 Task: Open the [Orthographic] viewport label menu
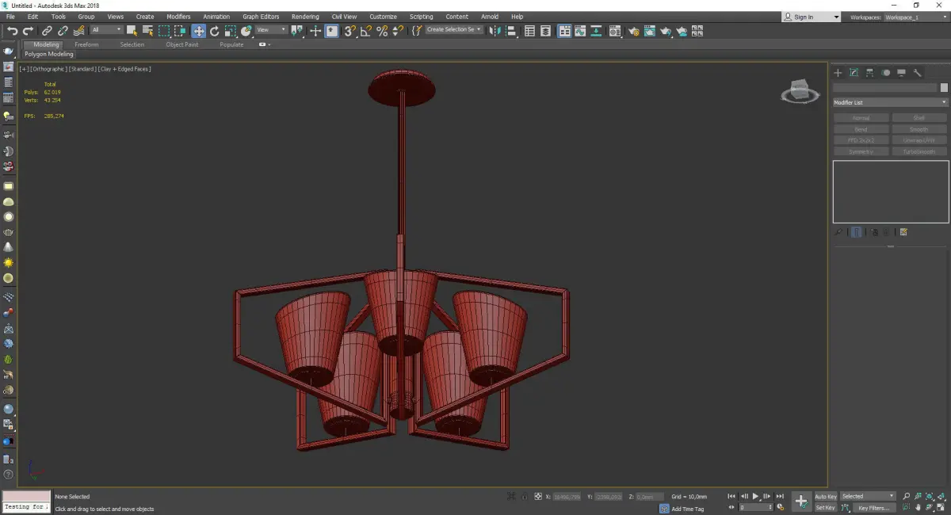point(48,69)
